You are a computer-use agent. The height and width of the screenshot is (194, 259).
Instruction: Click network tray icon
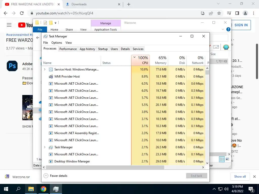tap(220, 189)
